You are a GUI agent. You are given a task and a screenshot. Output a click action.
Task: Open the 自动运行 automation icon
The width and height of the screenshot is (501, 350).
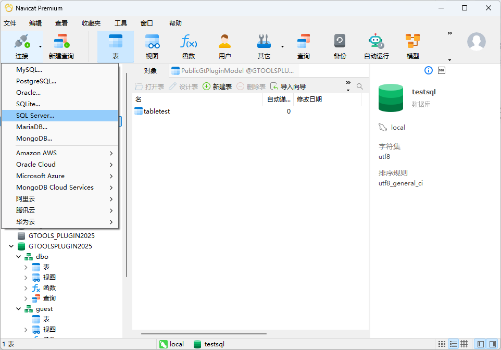pyautogui.click(x=377, y=47)
